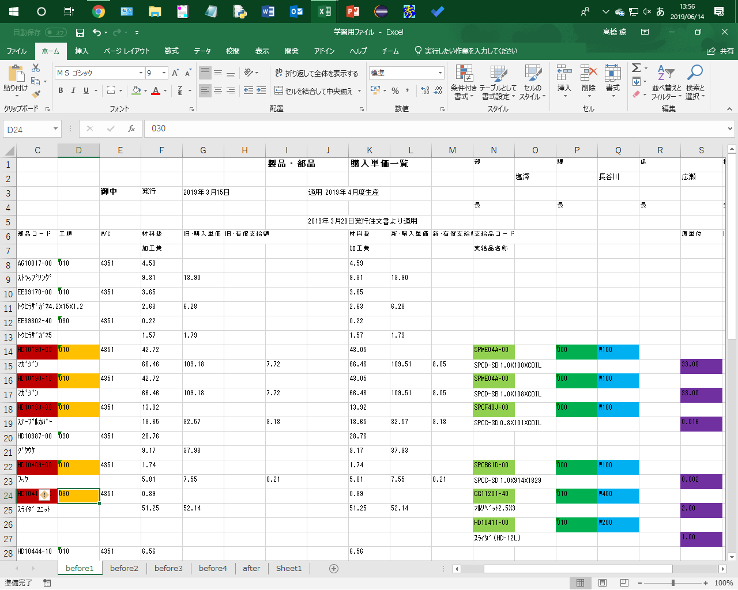Viewport: 738px width, 590px height.
Task: Click the Insert Function fx icon
Action: tap(131, 128)
